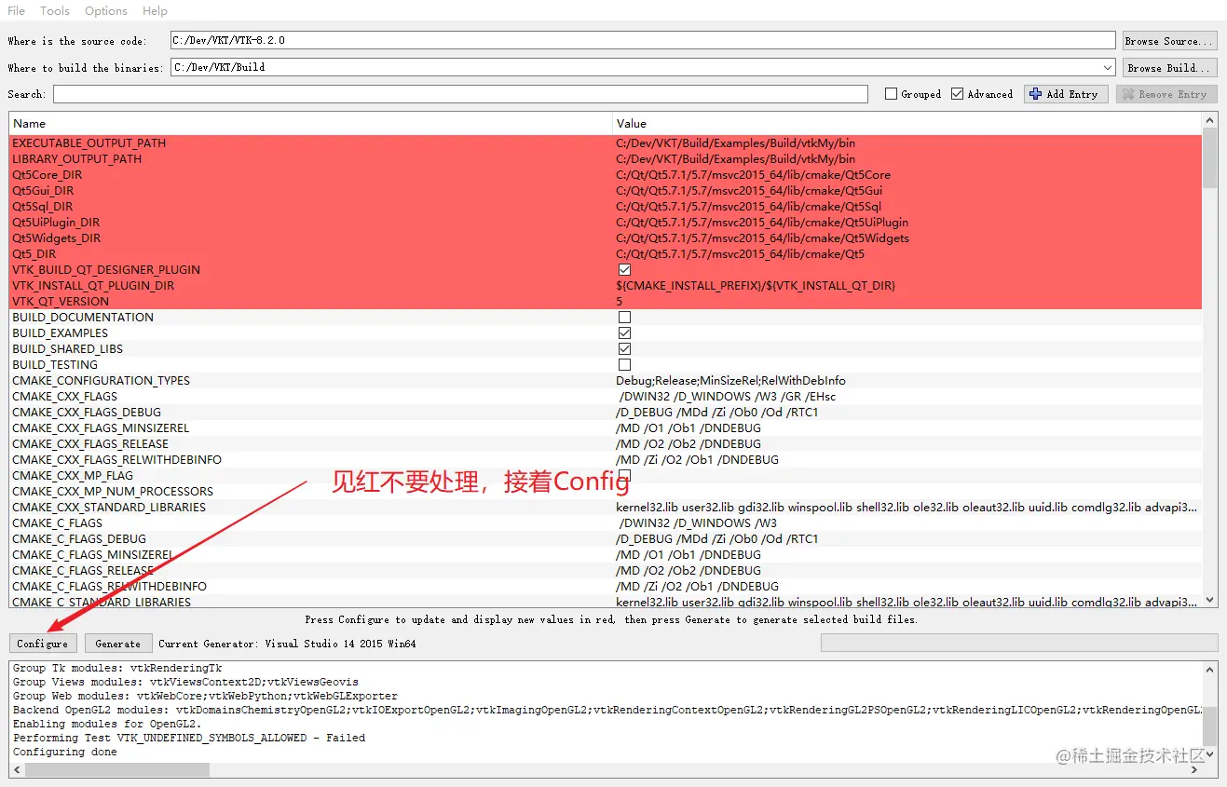Image resolution: width=1227 pixels, height=787 pixels.
Task: Click the Value column header
Action: pyautogui.click(x=907, y=123)
